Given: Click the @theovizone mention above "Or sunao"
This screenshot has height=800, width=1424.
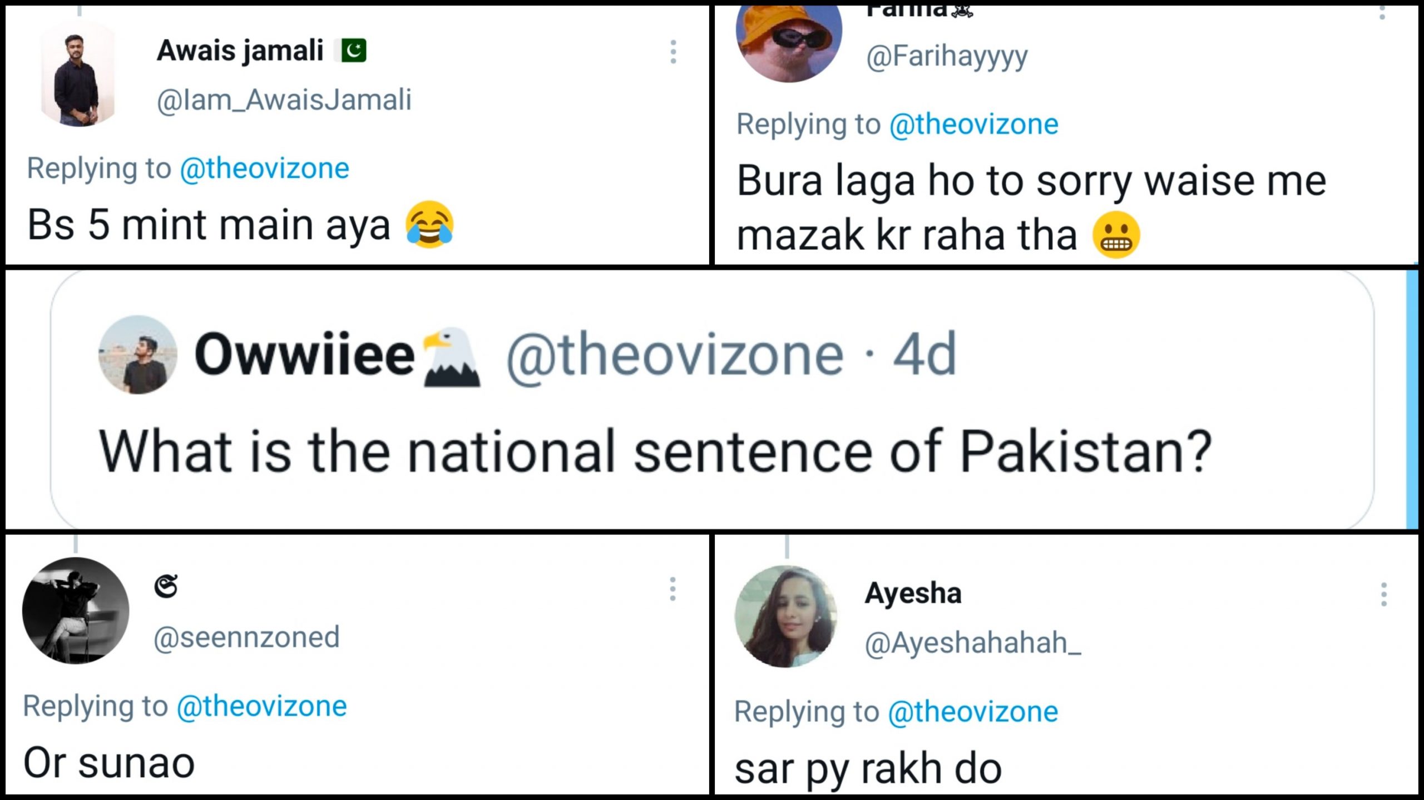Looking at the screenshot, I should [x=261, y=706].
